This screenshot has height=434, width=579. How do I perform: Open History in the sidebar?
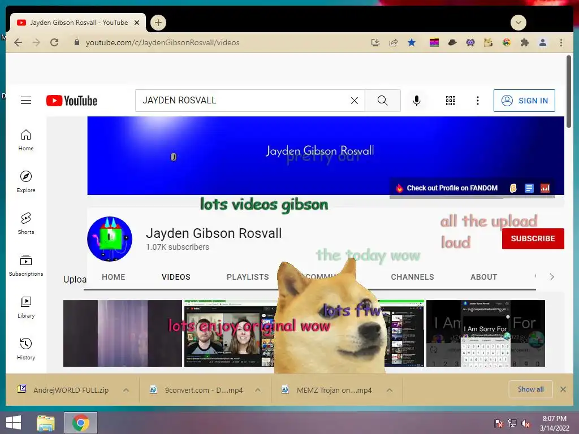click(26, 349)
